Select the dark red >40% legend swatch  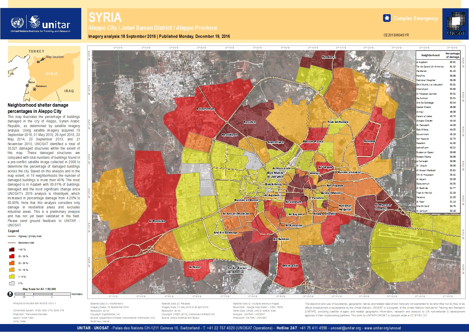(x=12, y=250)
